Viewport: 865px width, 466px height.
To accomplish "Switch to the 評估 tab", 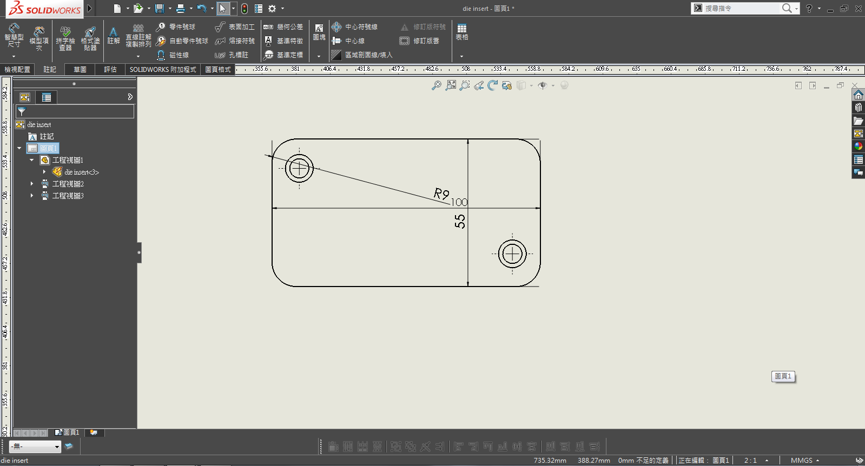I will [x=110, y=69].
